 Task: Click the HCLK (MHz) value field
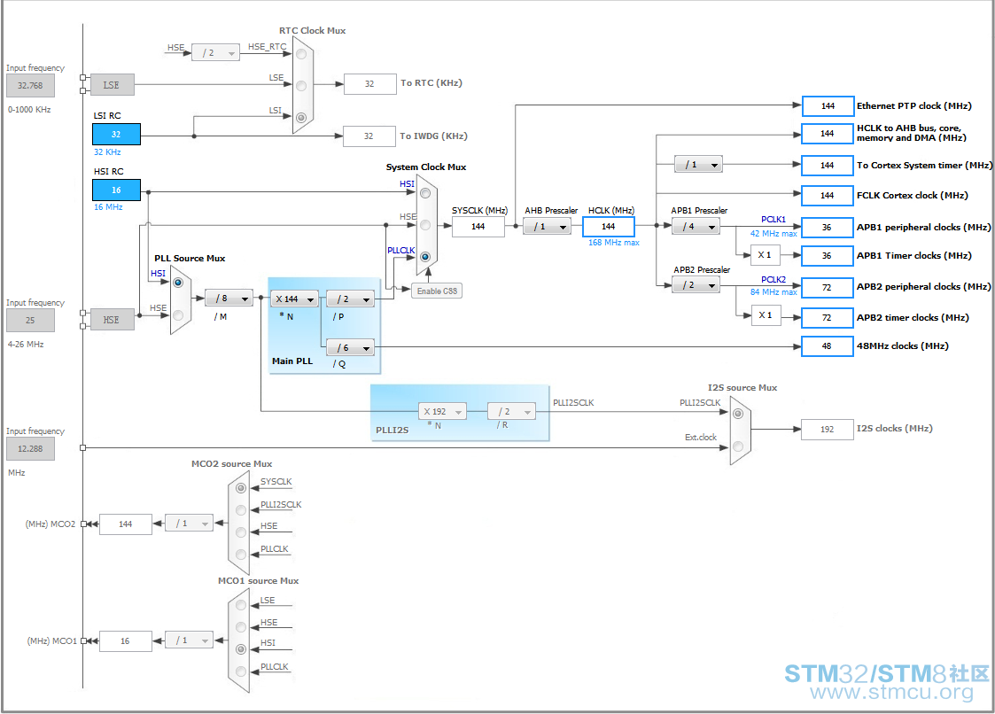click(609, 227)
